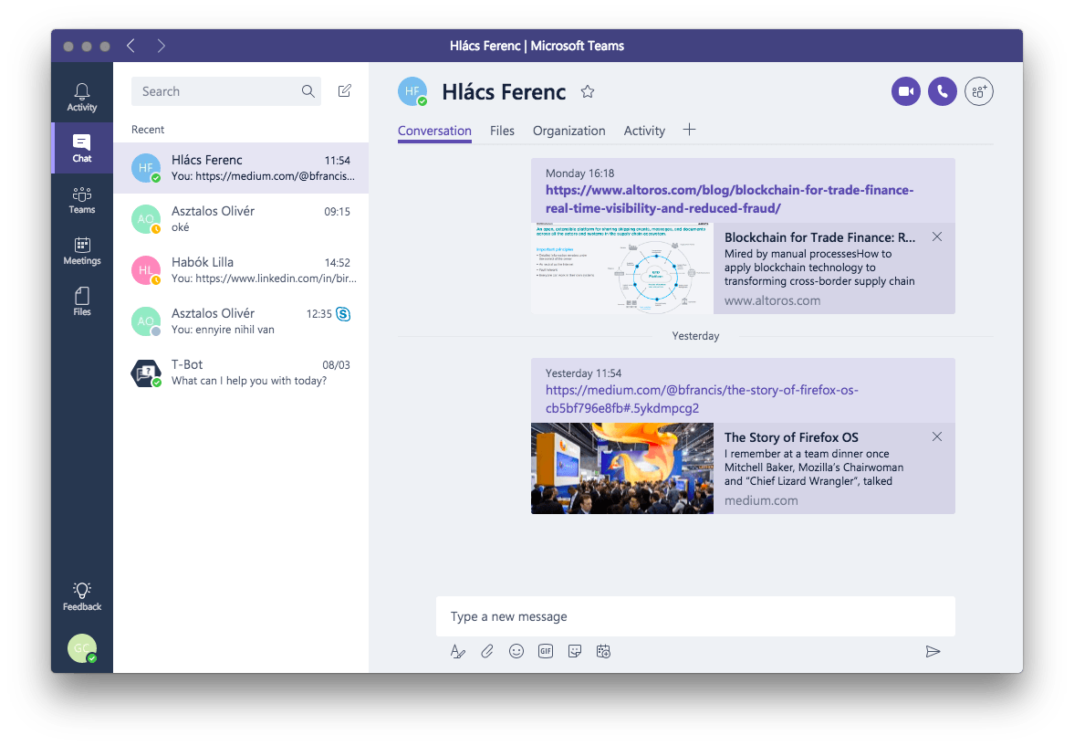Screen dimensions: 1074x746
Task: Switch to the Conversation tab
Action: coord(435,131)
